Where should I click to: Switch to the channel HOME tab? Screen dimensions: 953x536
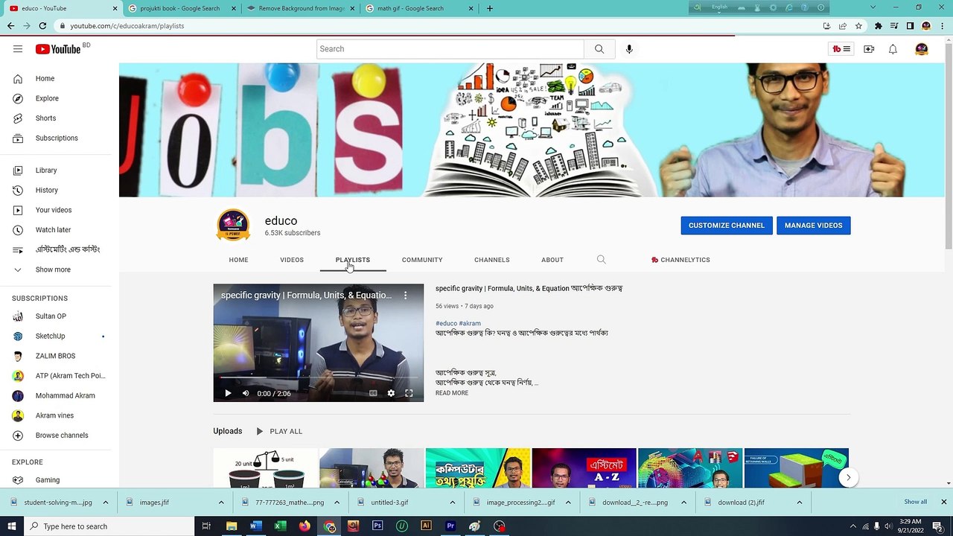coord(238,260)
